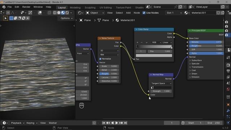This screenshot has height=130, width=231.
Task: Open the viewport overlays icon
Action: [40, 13]
